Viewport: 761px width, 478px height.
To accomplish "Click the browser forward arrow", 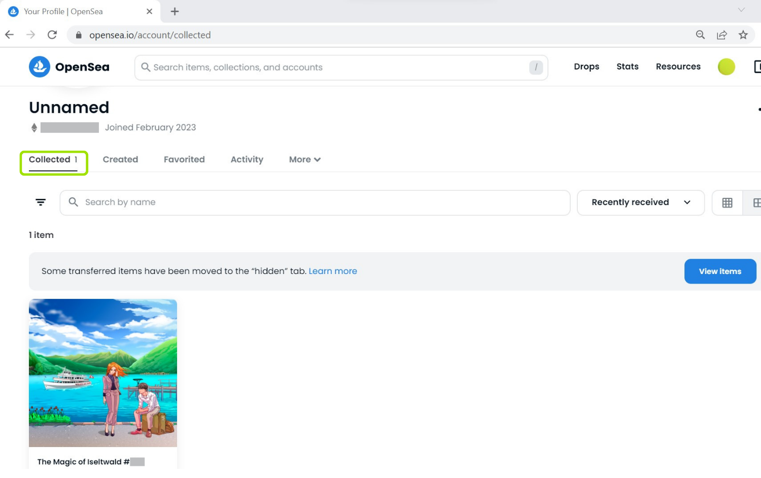I will [30, 35].
